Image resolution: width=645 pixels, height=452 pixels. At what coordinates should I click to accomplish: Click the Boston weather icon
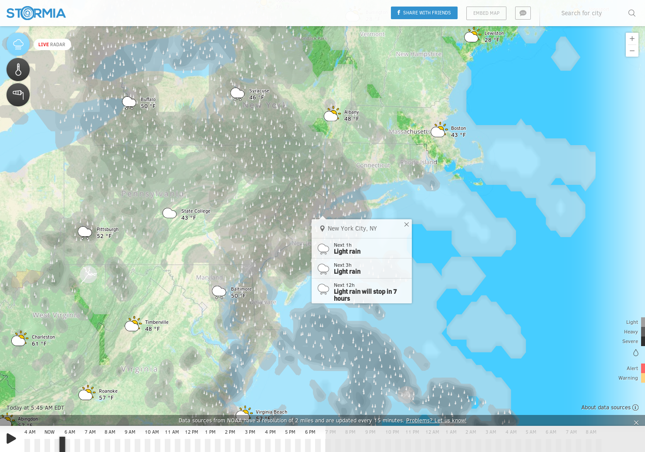[439, 130]
